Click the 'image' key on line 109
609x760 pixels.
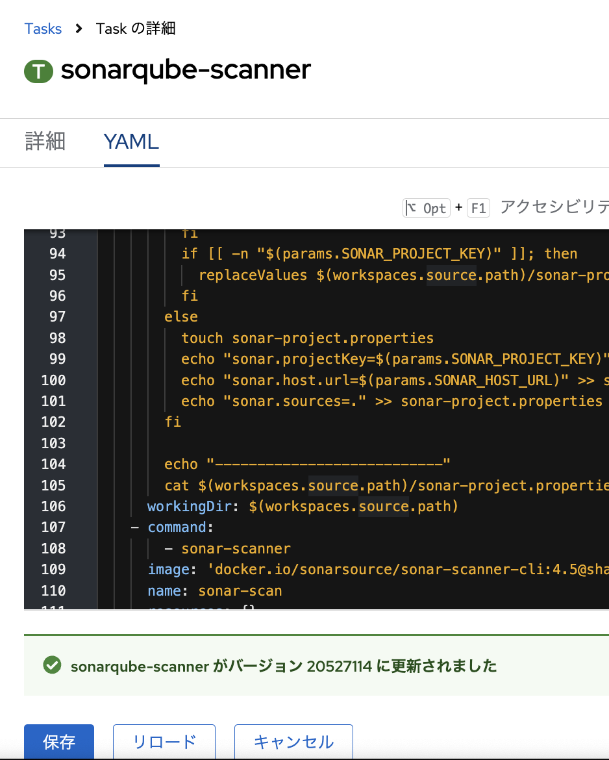point(168,569)
